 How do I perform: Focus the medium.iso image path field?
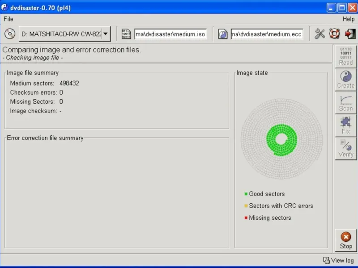tap(170, 34)
